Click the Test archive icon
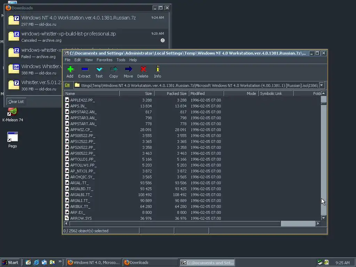 click(99, 69)
